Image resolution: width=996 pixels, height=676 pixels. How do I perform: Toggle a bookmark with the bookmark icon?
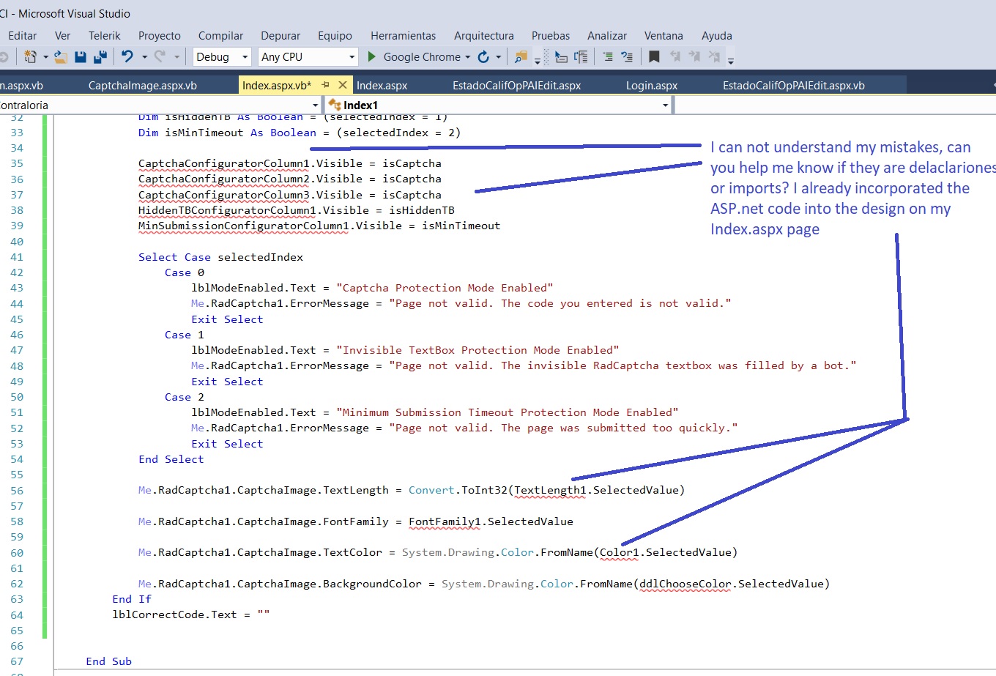[x=654, y=56]
